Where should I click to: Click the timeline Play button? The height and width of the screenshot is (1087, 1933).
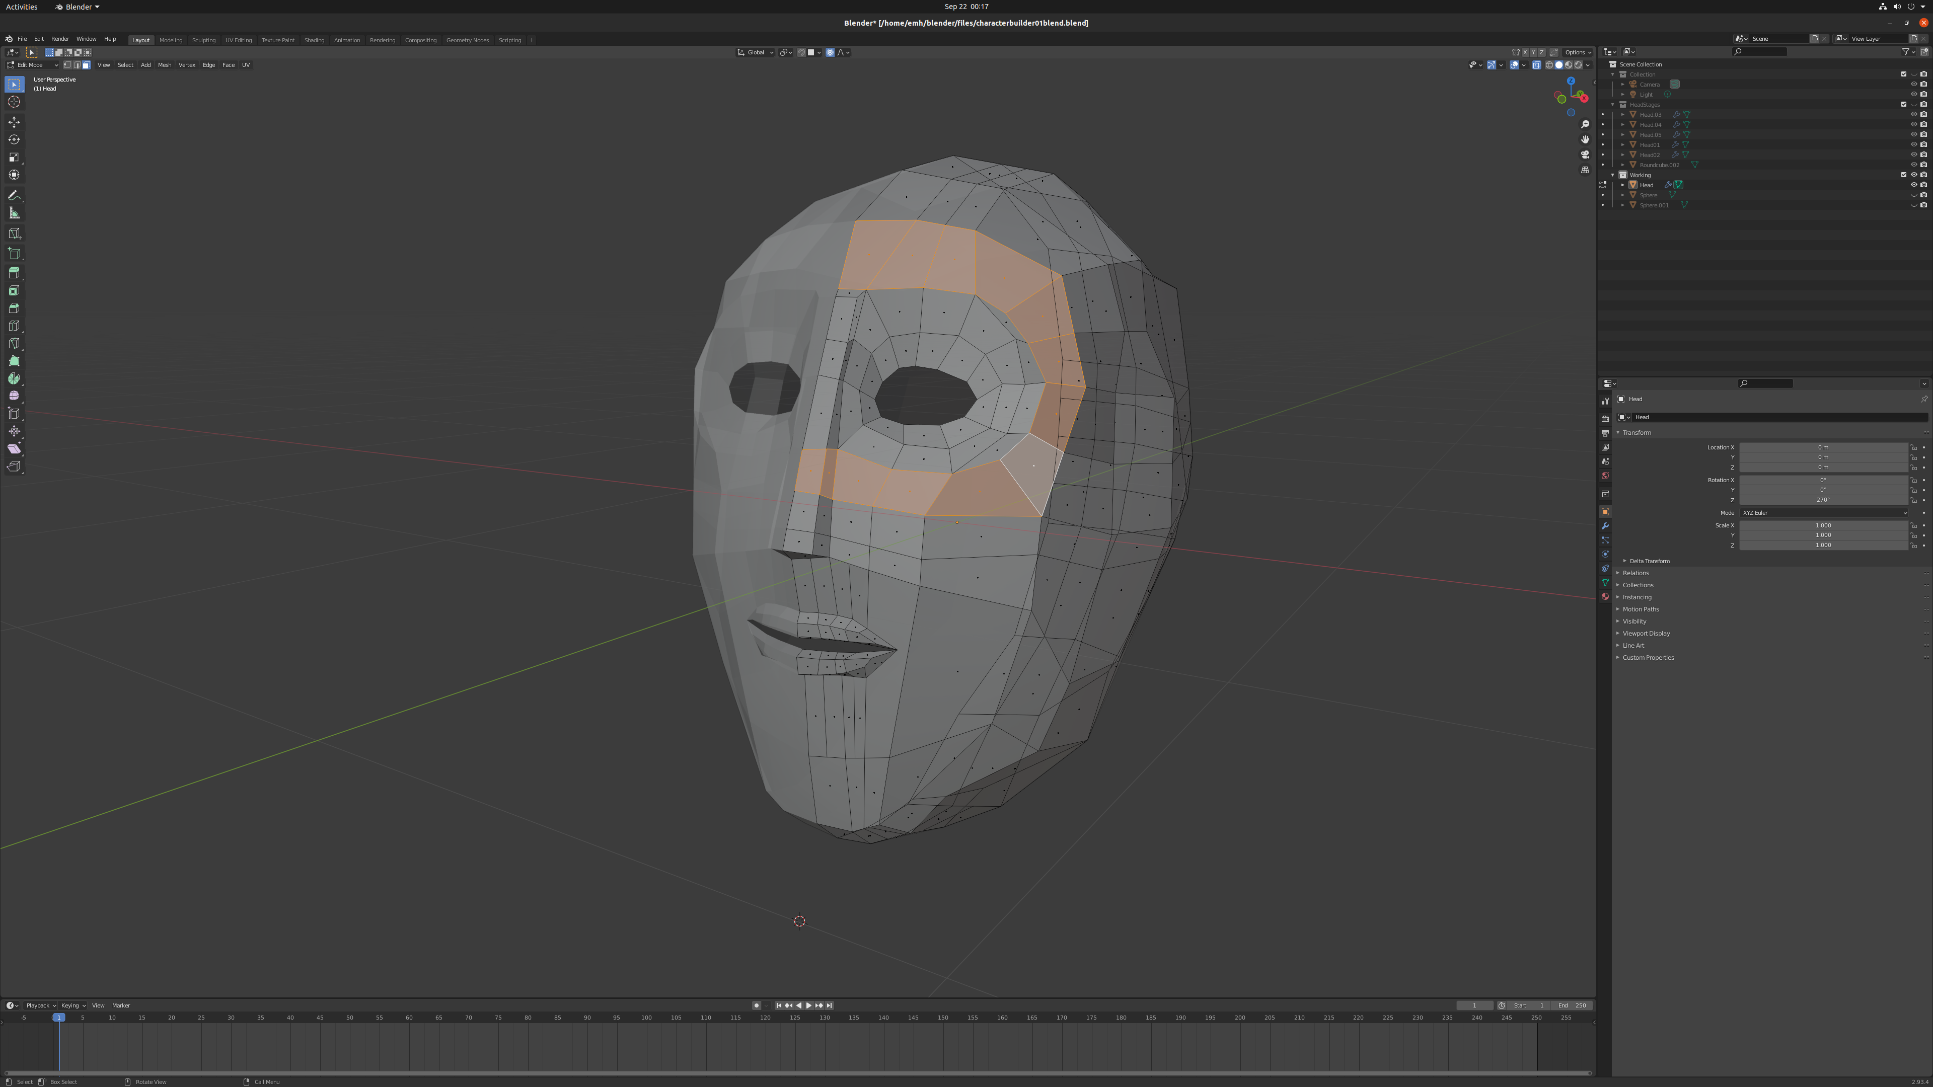pos(808,1006)
